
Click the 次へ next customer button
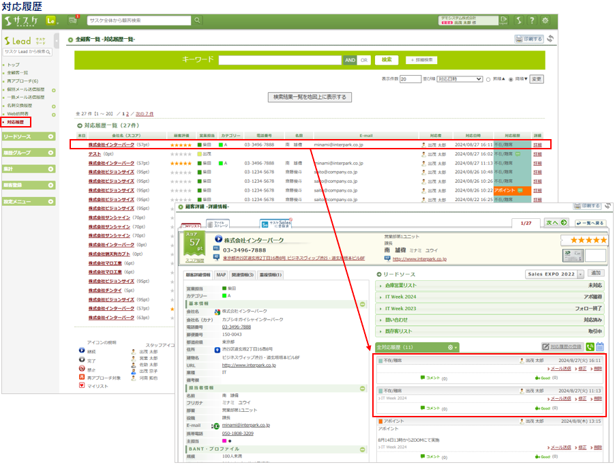click(556, 223)
